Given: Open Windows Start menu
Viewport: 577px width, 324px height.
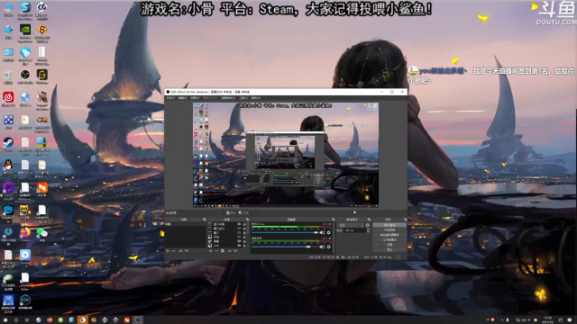Looking at the screenshot, I should 5,320.
